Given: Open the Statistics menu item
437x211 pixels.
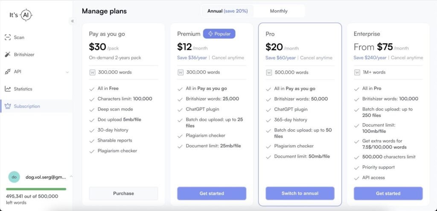Looking at the screenshot, I should [x=23, y=89].
